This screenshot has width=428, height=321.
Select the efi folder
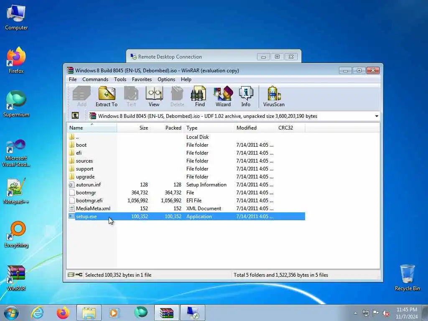(x=186, y=153)
